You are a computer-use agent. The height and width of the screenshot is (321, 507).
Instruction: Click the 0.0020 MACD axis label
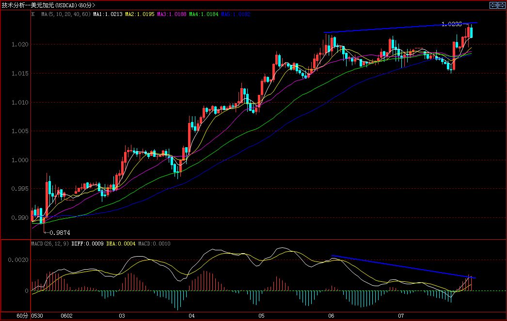tap(18, 260)
